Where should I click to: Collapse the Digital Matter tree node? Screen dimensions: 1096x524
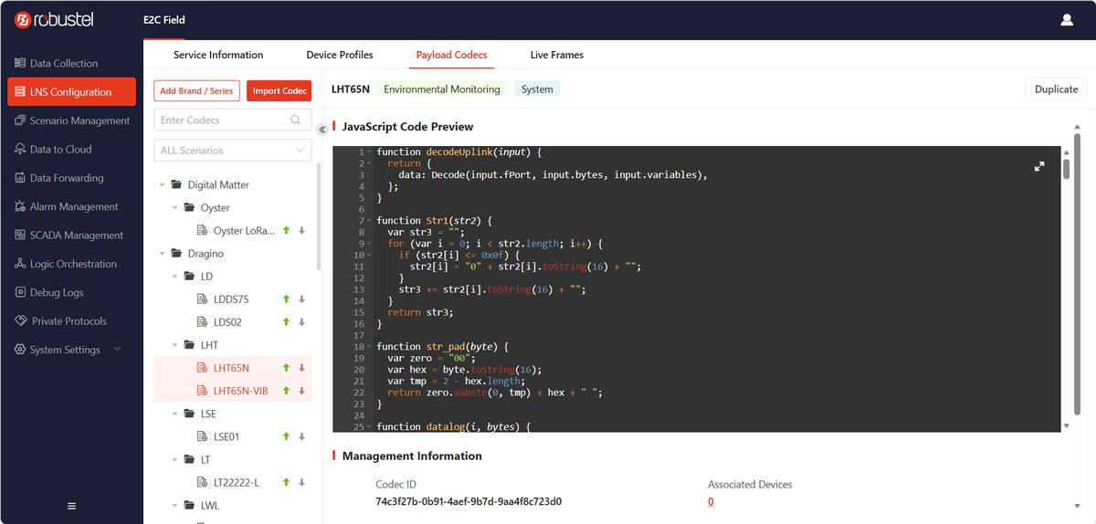point(163,184)
